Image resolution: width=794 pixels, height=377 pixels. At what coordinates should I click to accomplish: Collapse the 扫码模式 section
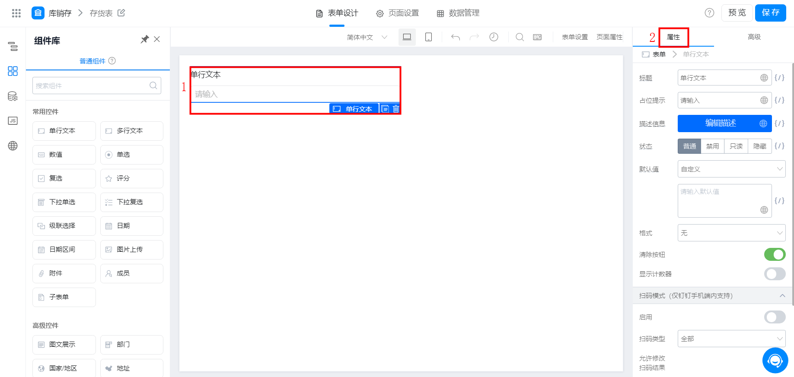click(x=782, y=295)
